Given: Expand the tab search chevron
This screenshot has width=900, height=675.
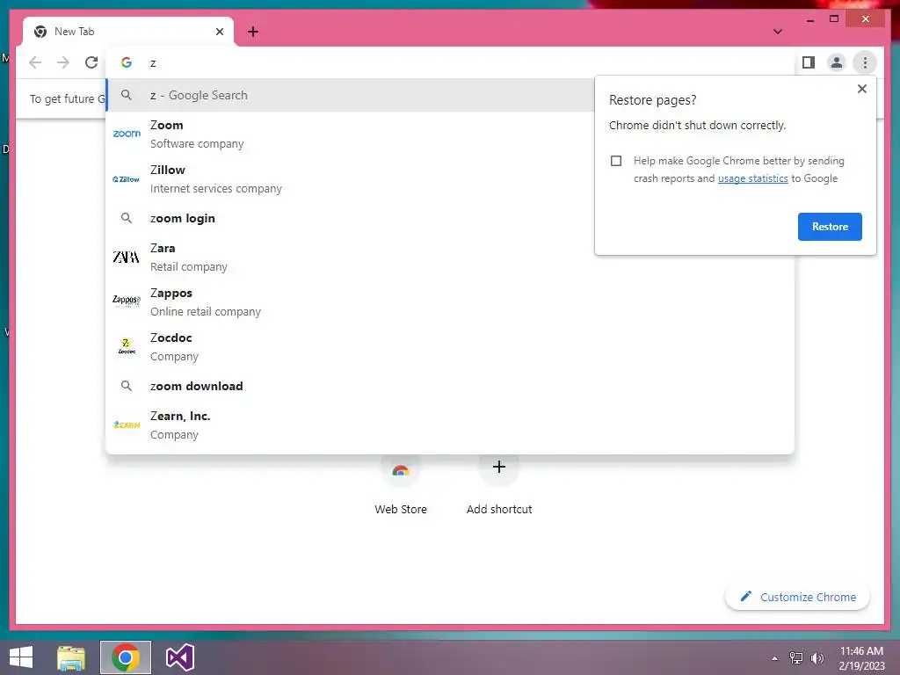Looking at the screenshot, I should tap(778, 32).
